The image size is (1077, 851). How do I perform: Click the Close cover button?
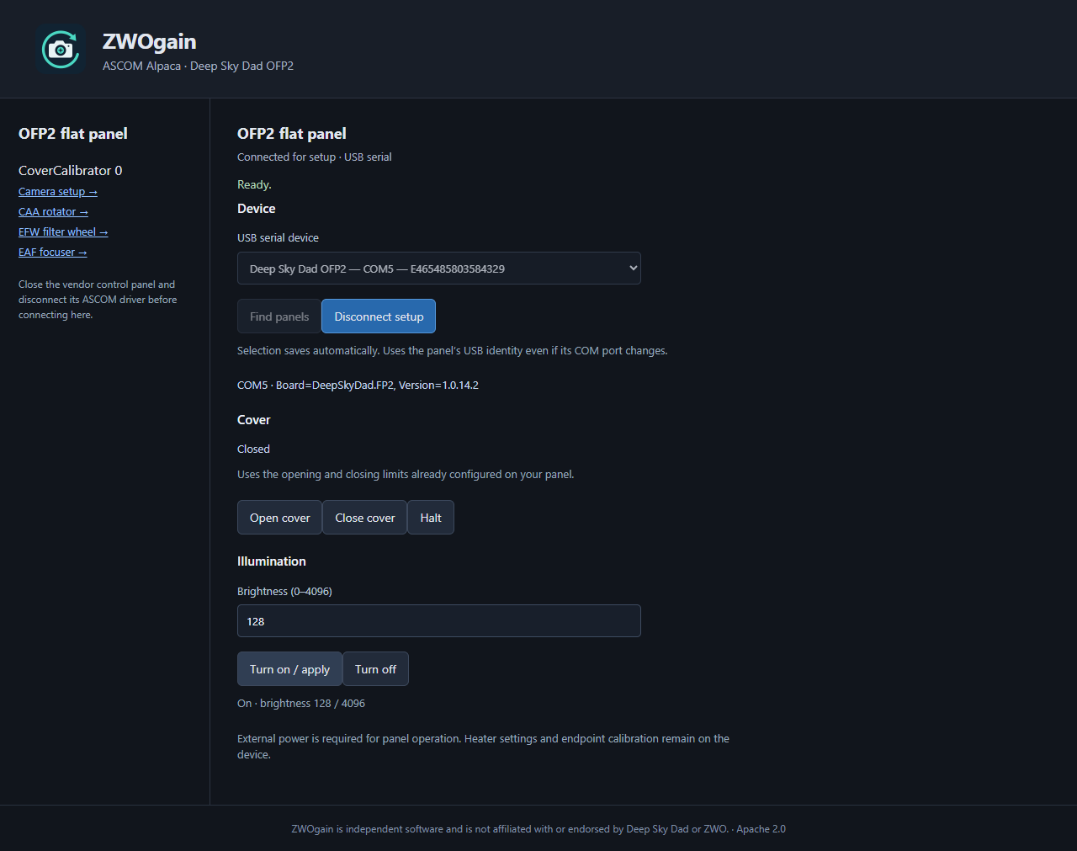click(x=364, y=518)
